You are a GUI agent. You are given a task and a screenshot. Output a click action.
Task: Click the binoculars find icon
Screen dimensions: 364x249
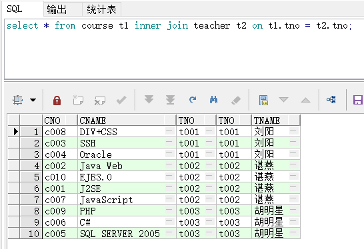[213, 100]
